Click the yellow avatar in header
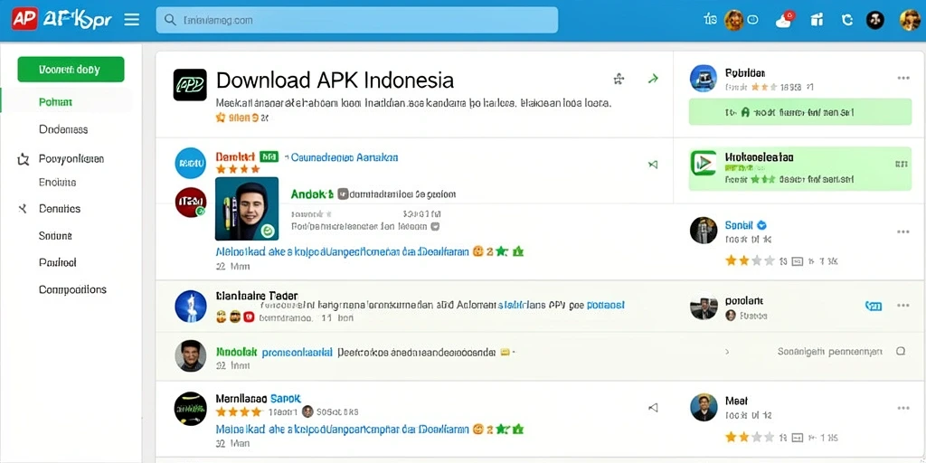Screen dimensions: 926x463 tap(733, 20)
